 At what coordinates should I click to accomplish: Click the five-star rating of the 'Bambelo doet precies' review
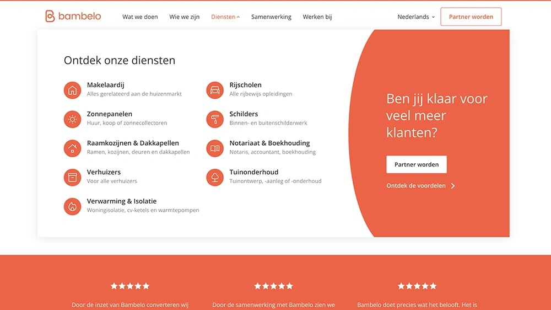tap(417, 286)
